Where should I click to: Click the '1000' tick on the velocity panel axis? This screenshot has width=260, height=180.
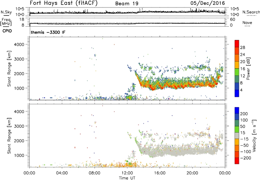[19, 155]
